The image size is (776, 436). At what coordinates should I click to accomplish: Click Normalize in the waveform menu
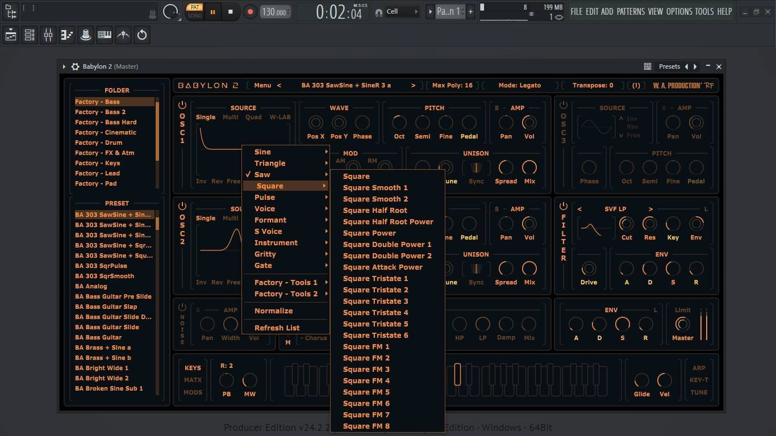point(286,311)
